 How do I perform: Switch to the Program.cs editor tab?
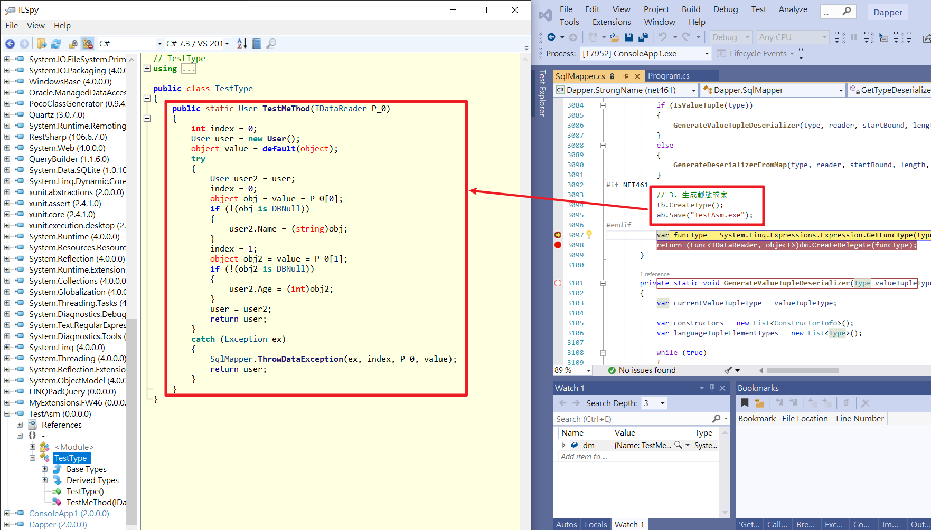(669, 76)
